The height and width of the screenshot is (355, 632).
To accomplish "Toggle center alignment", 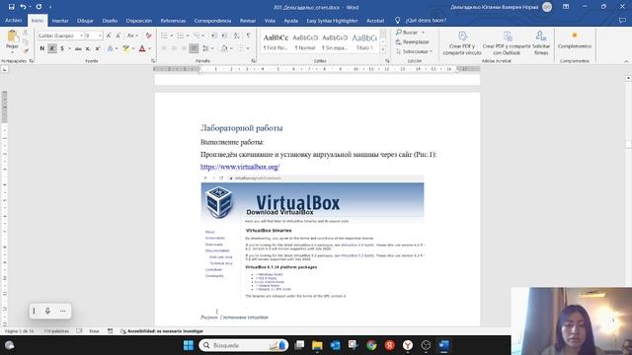I will pos(174,48).
